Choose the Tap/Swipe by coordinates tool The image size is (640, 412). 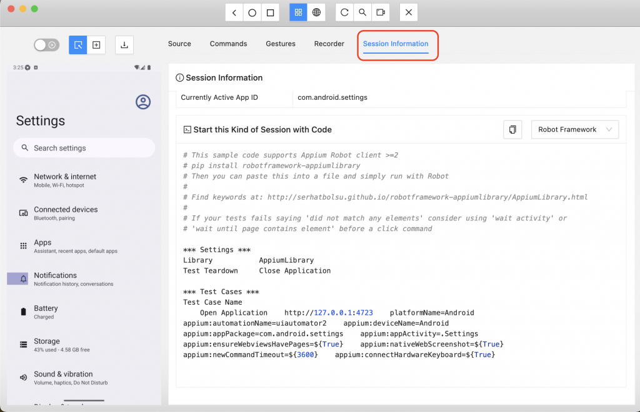(x=96, y=45)
